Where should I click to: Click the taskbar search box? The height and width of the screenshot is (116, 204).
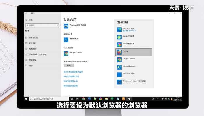click(49, 99)
